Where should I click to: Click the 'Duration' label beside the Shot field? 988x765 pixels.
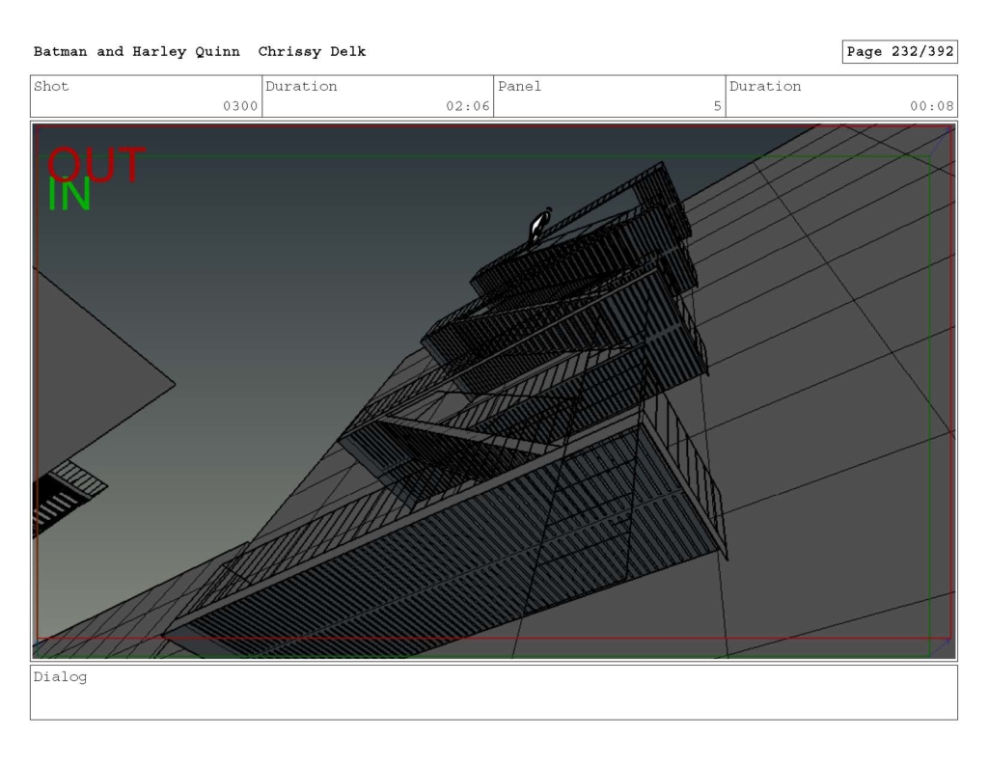coord(301,86)
